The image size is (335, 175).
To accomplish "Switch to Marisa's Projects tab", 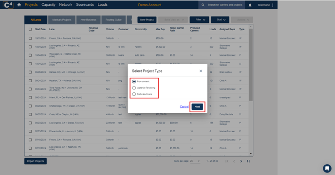I will coord(62,19).
